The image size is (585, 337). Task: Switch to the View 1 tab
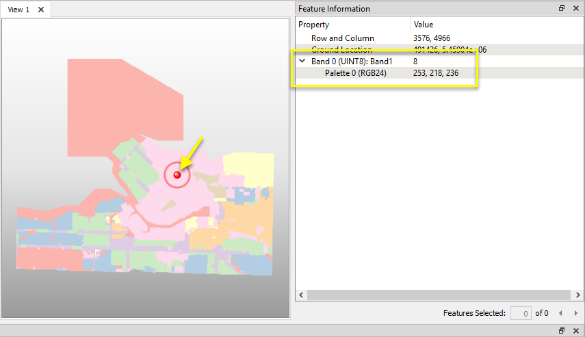[x=18, y=10]
